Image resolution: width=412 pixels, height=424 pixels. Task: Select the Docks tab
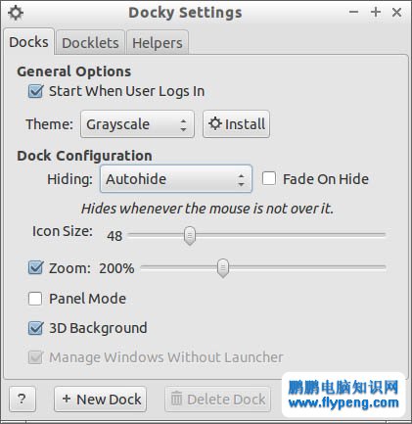(x=28, y=42)
